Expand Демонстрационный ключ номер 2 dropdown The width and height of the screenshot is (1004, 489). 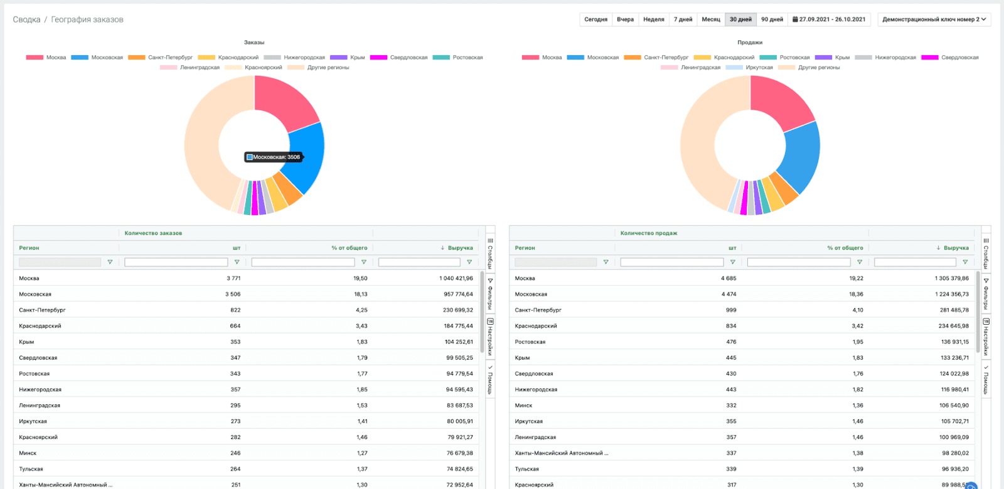[934, 19]
